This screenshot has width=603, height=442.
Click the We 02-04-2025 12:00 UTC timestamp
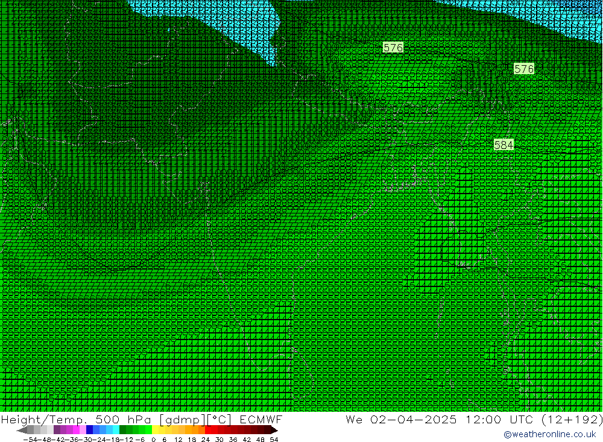coord(473,419)
